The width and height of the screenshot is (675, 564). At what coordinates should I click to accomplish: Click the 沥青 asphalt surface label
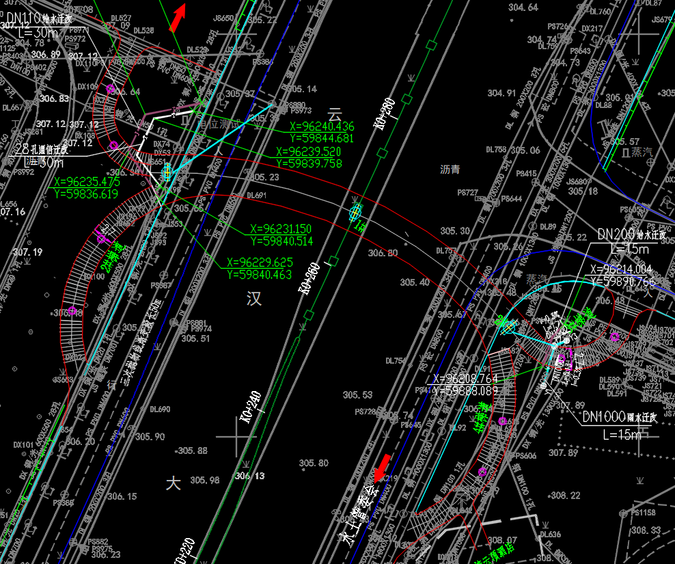pos(450,170)
